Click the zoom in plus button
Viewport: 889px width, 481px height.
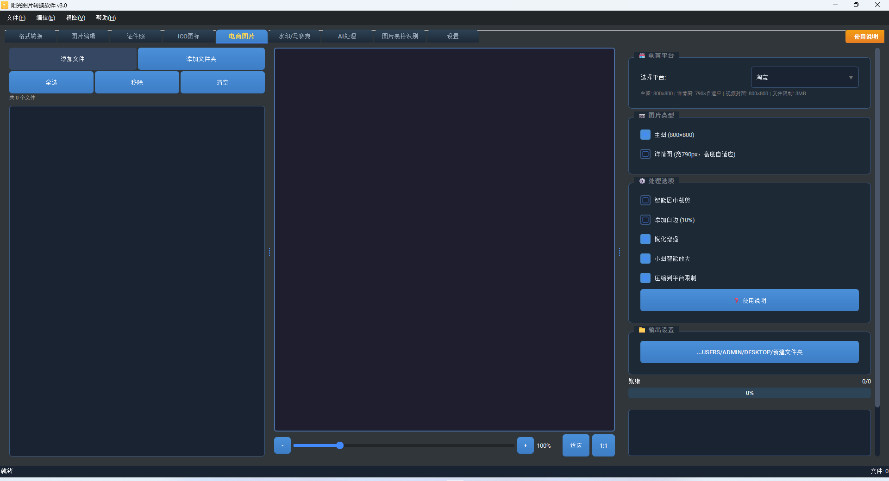525,445
